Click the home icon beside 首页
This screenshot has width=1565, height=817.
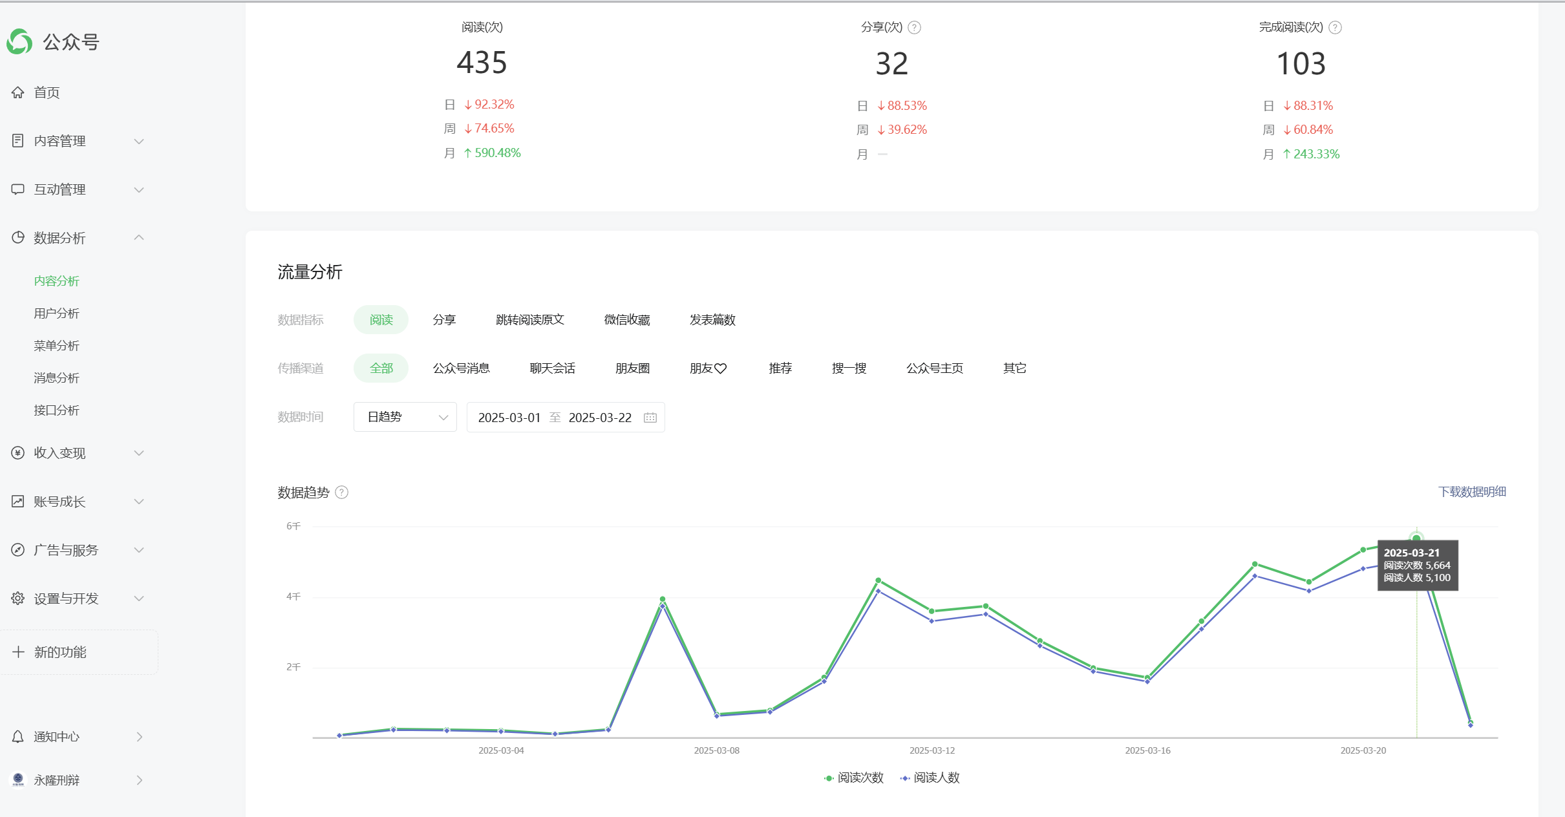tap(18, 92)
